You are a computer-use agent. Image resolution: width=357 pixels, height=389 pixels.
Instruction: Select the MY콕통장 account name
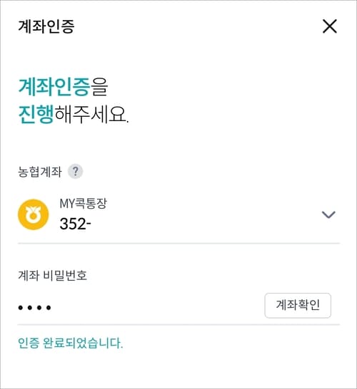click(x=83, y=204)
